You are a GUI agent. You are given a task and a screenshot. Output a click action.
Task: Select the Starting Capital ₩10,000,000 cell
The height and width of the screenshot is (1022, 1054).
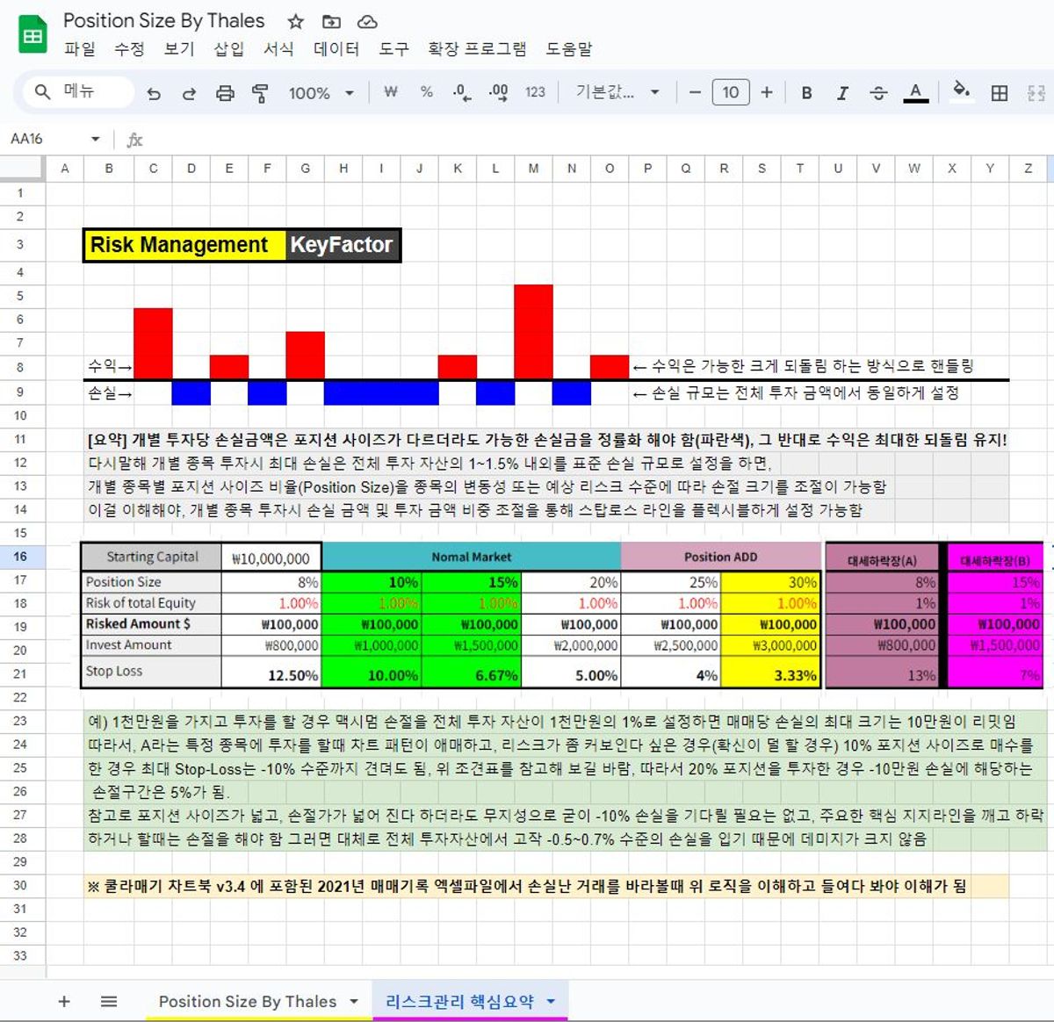tap(271, 558)
